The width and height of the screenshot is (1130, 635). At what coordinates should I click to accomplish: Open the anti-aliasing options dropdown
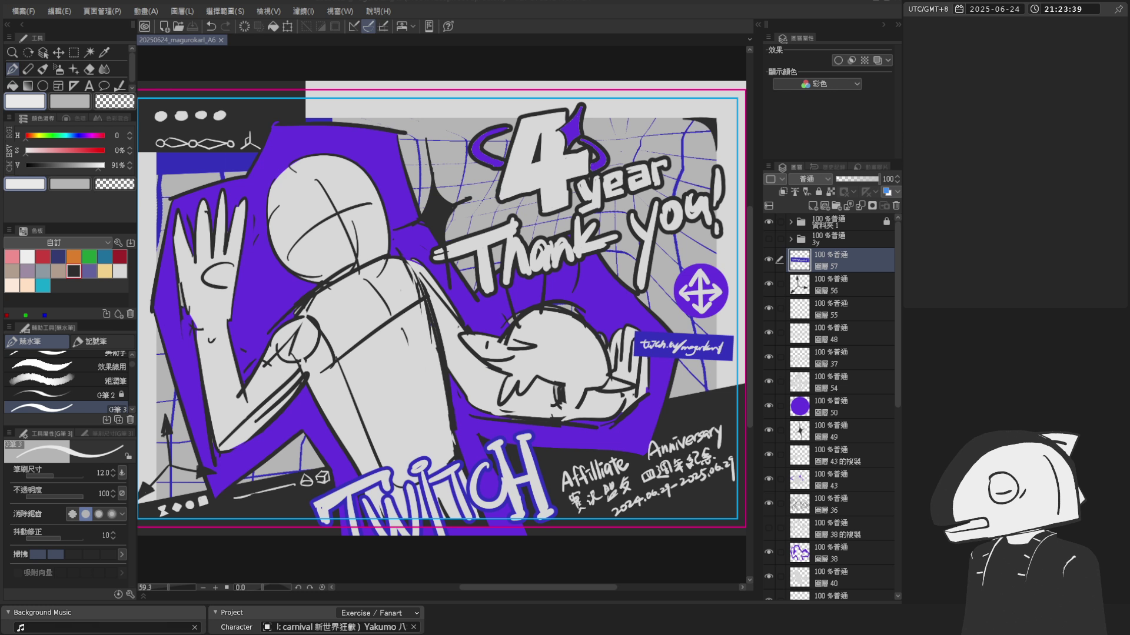122,514
